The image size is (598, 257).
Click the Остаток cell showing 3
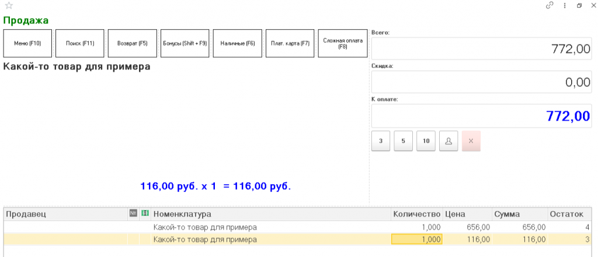(569, 239)
